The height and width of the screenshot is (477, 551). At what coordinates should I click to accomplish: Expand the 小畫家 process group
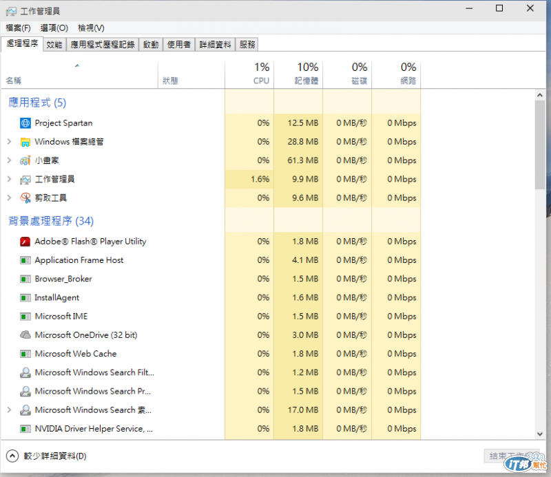[9, 160]
